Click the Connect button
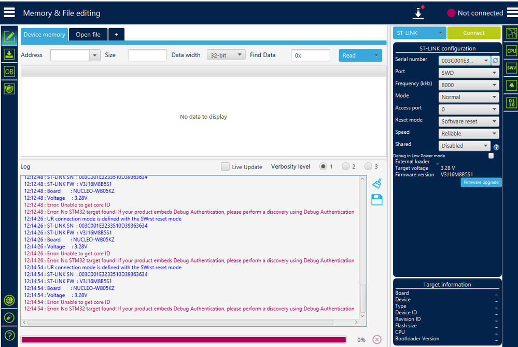Viewport: 518px width, 347px height. pyautogui.click(x=473, y=32)
